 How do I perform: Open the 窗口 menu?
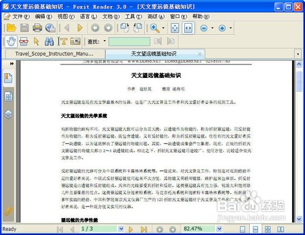(x=178, y=16)
